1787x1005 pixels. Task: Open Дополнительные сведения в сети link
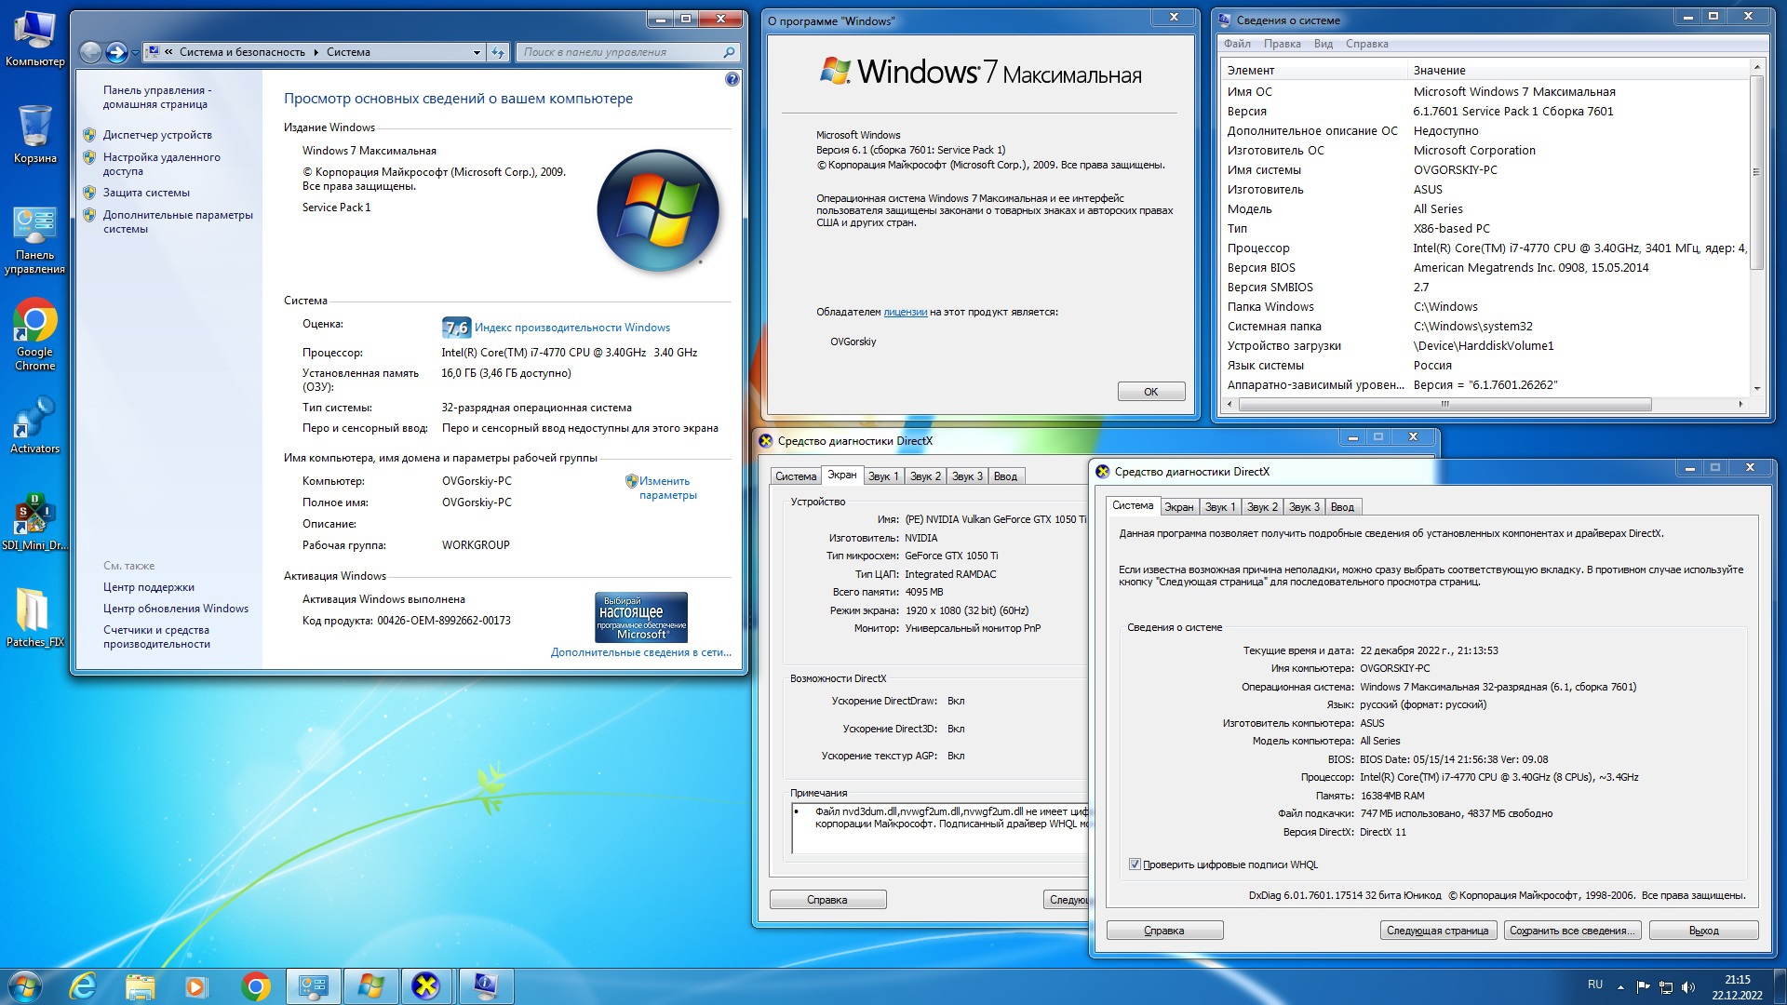[641, 652]
